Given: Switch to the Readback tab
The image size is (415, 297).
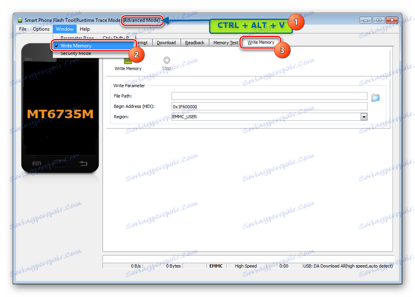Looking at the screenshot, I should click(x=195, y=43).
